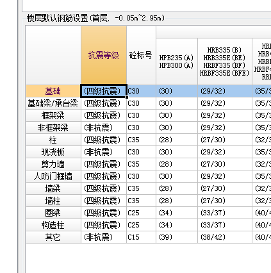Screen dimensions: 271x273
Task: Select the 框架梁 row header
Action: pos(53,115)
